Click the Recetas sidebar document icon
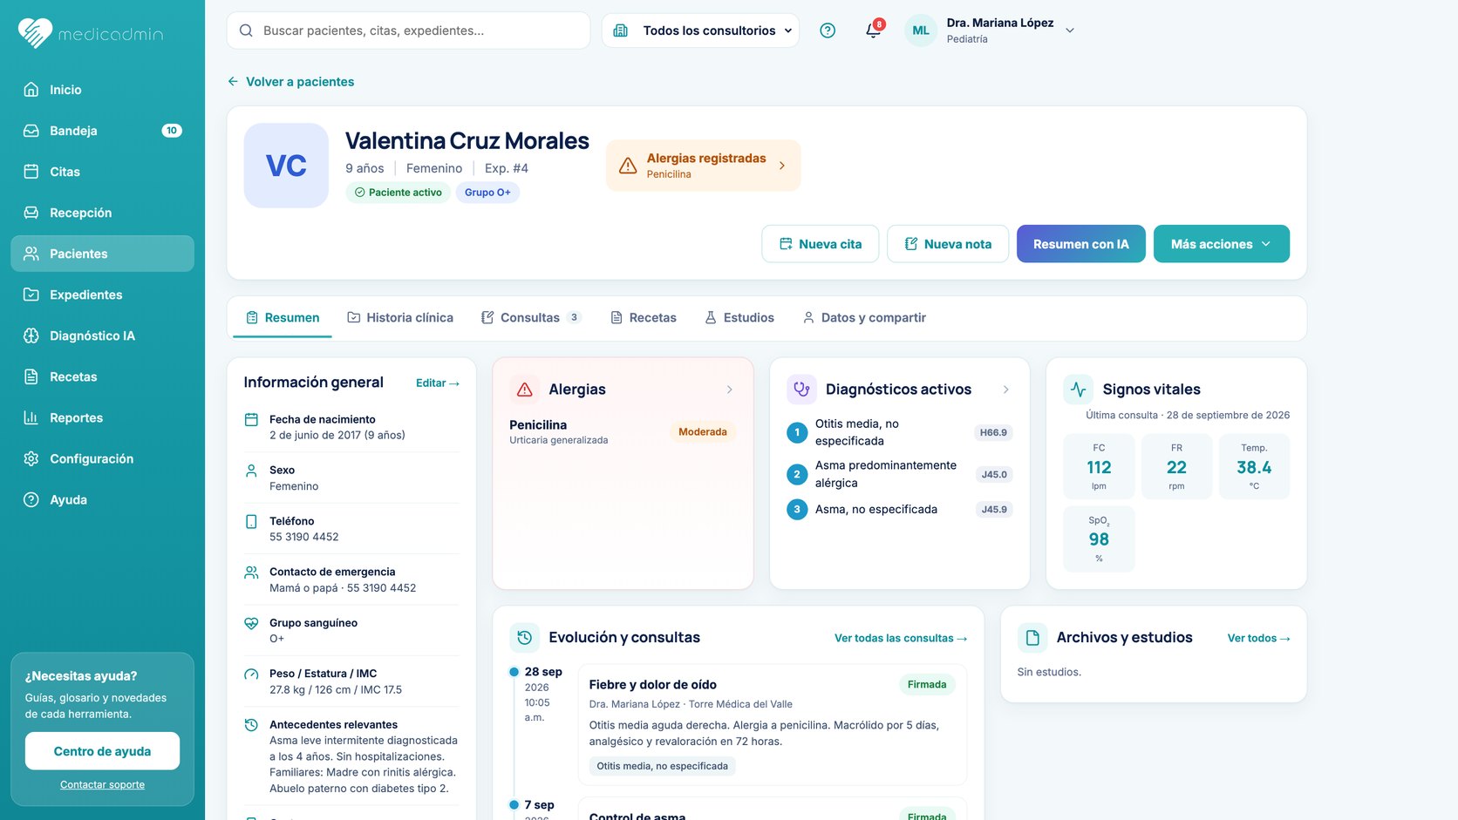This screenshot has width=1458, height=820. coord(31,376)
